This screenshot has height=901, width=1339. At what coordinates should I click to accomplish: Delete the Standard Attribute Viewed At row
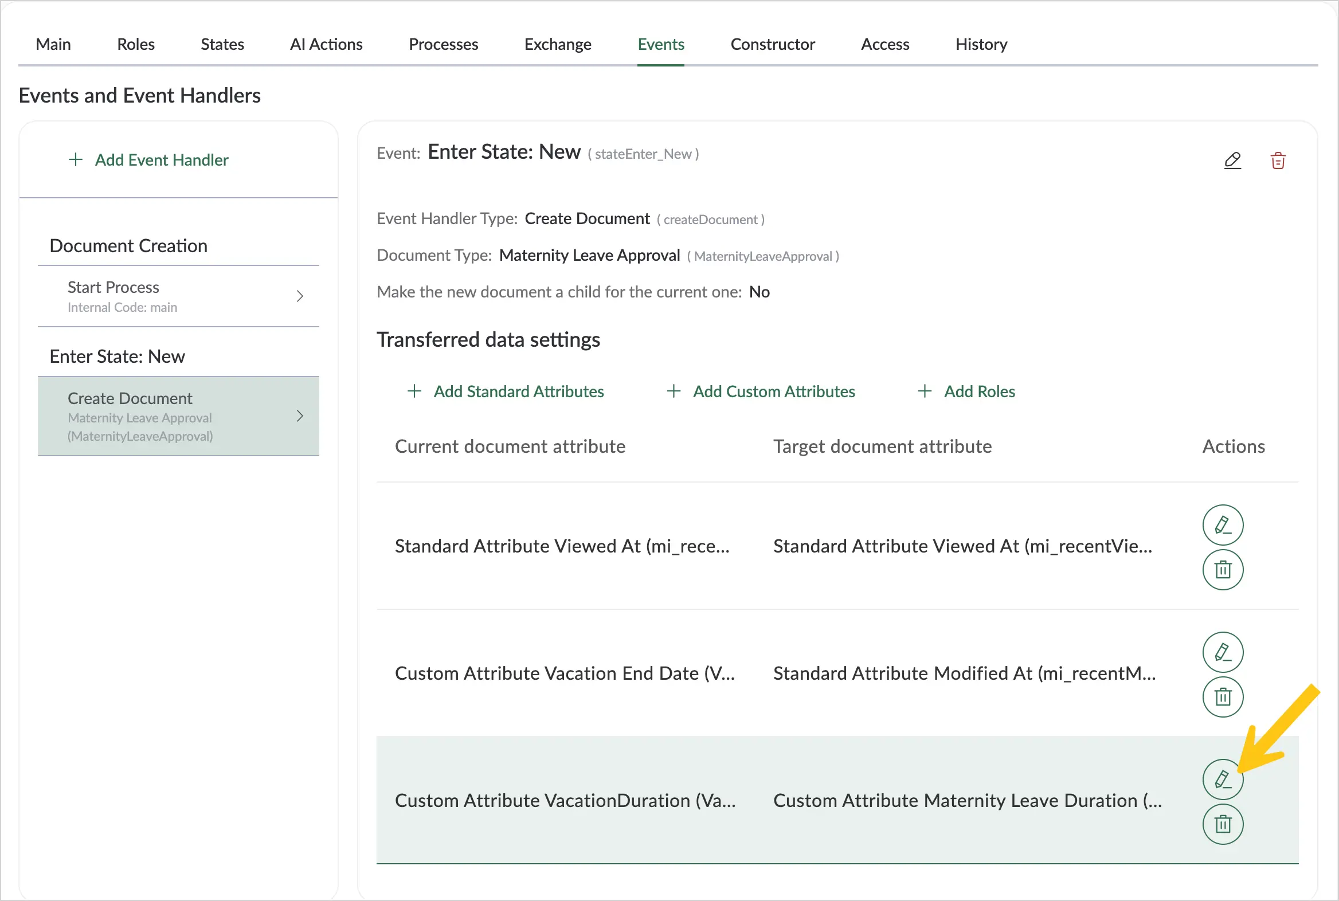pos(1223,570)
